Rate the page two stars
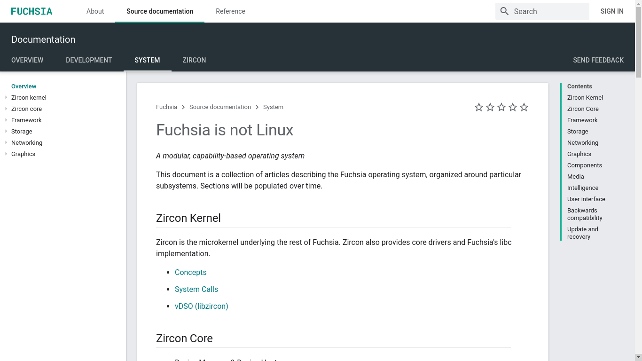This screenshot has width=642, height=361. (490, 107)
